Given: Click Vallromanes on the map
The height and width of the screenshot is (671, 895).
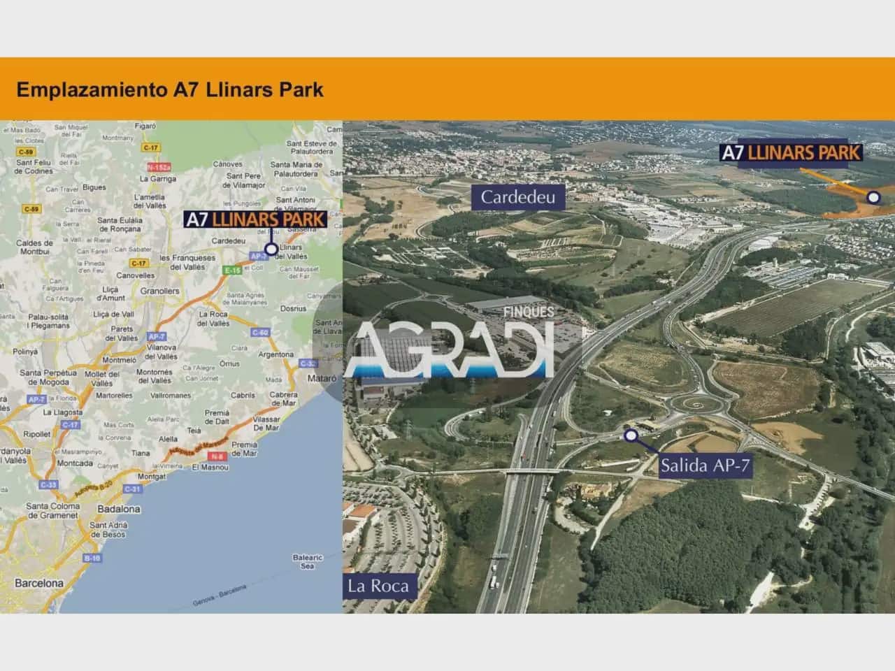Looking at the screenshot, I should click(x=171, y=396).
